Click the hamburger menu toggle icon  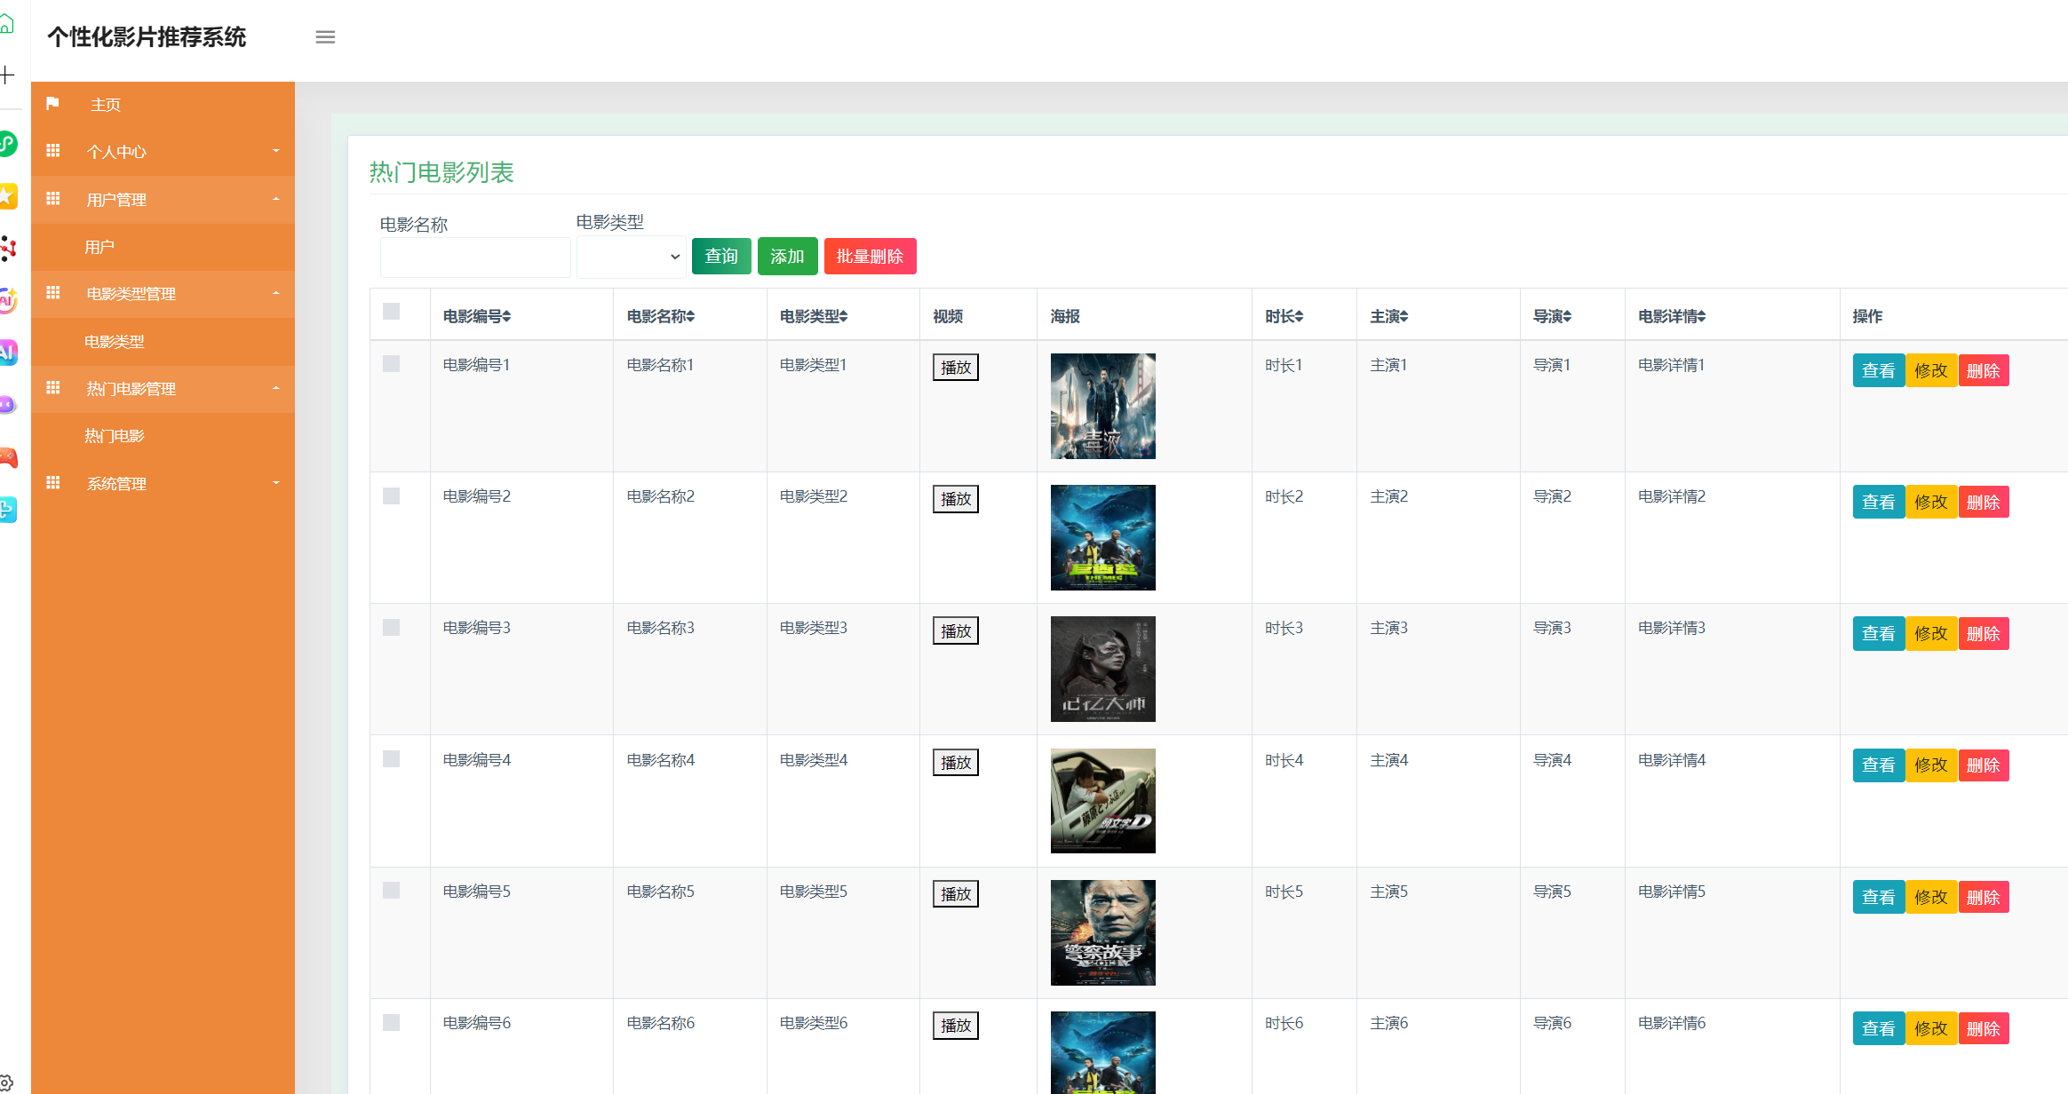point(325,37)
